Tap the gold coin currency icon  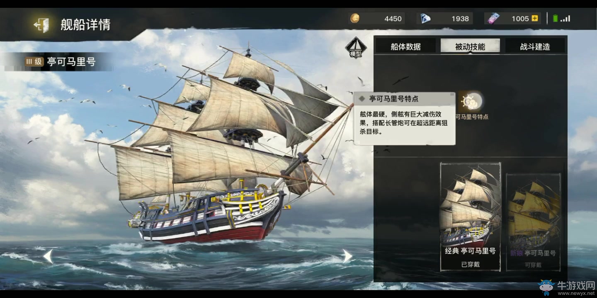coord(355,18)
